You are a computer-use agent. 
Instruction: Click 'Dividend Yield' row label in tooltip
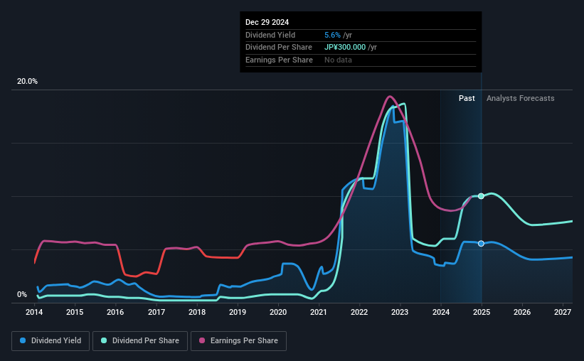tap(270, 35)
